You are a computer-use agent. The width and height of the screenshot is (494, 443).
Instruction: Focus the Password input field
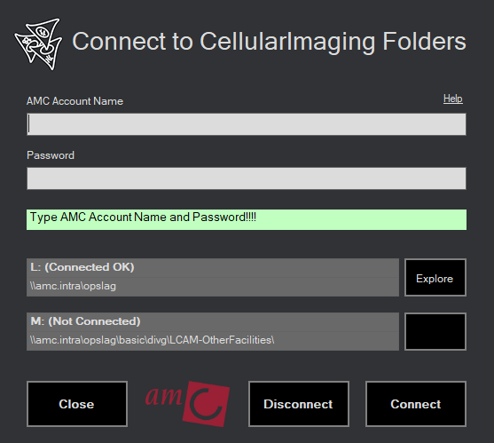coord(247,178)
